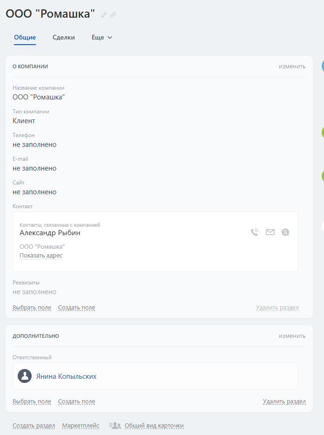Image resolution: width=324 pixels, height=435 pixels.
Task: Open Янина Копыльских profile link
Action: 67,376
